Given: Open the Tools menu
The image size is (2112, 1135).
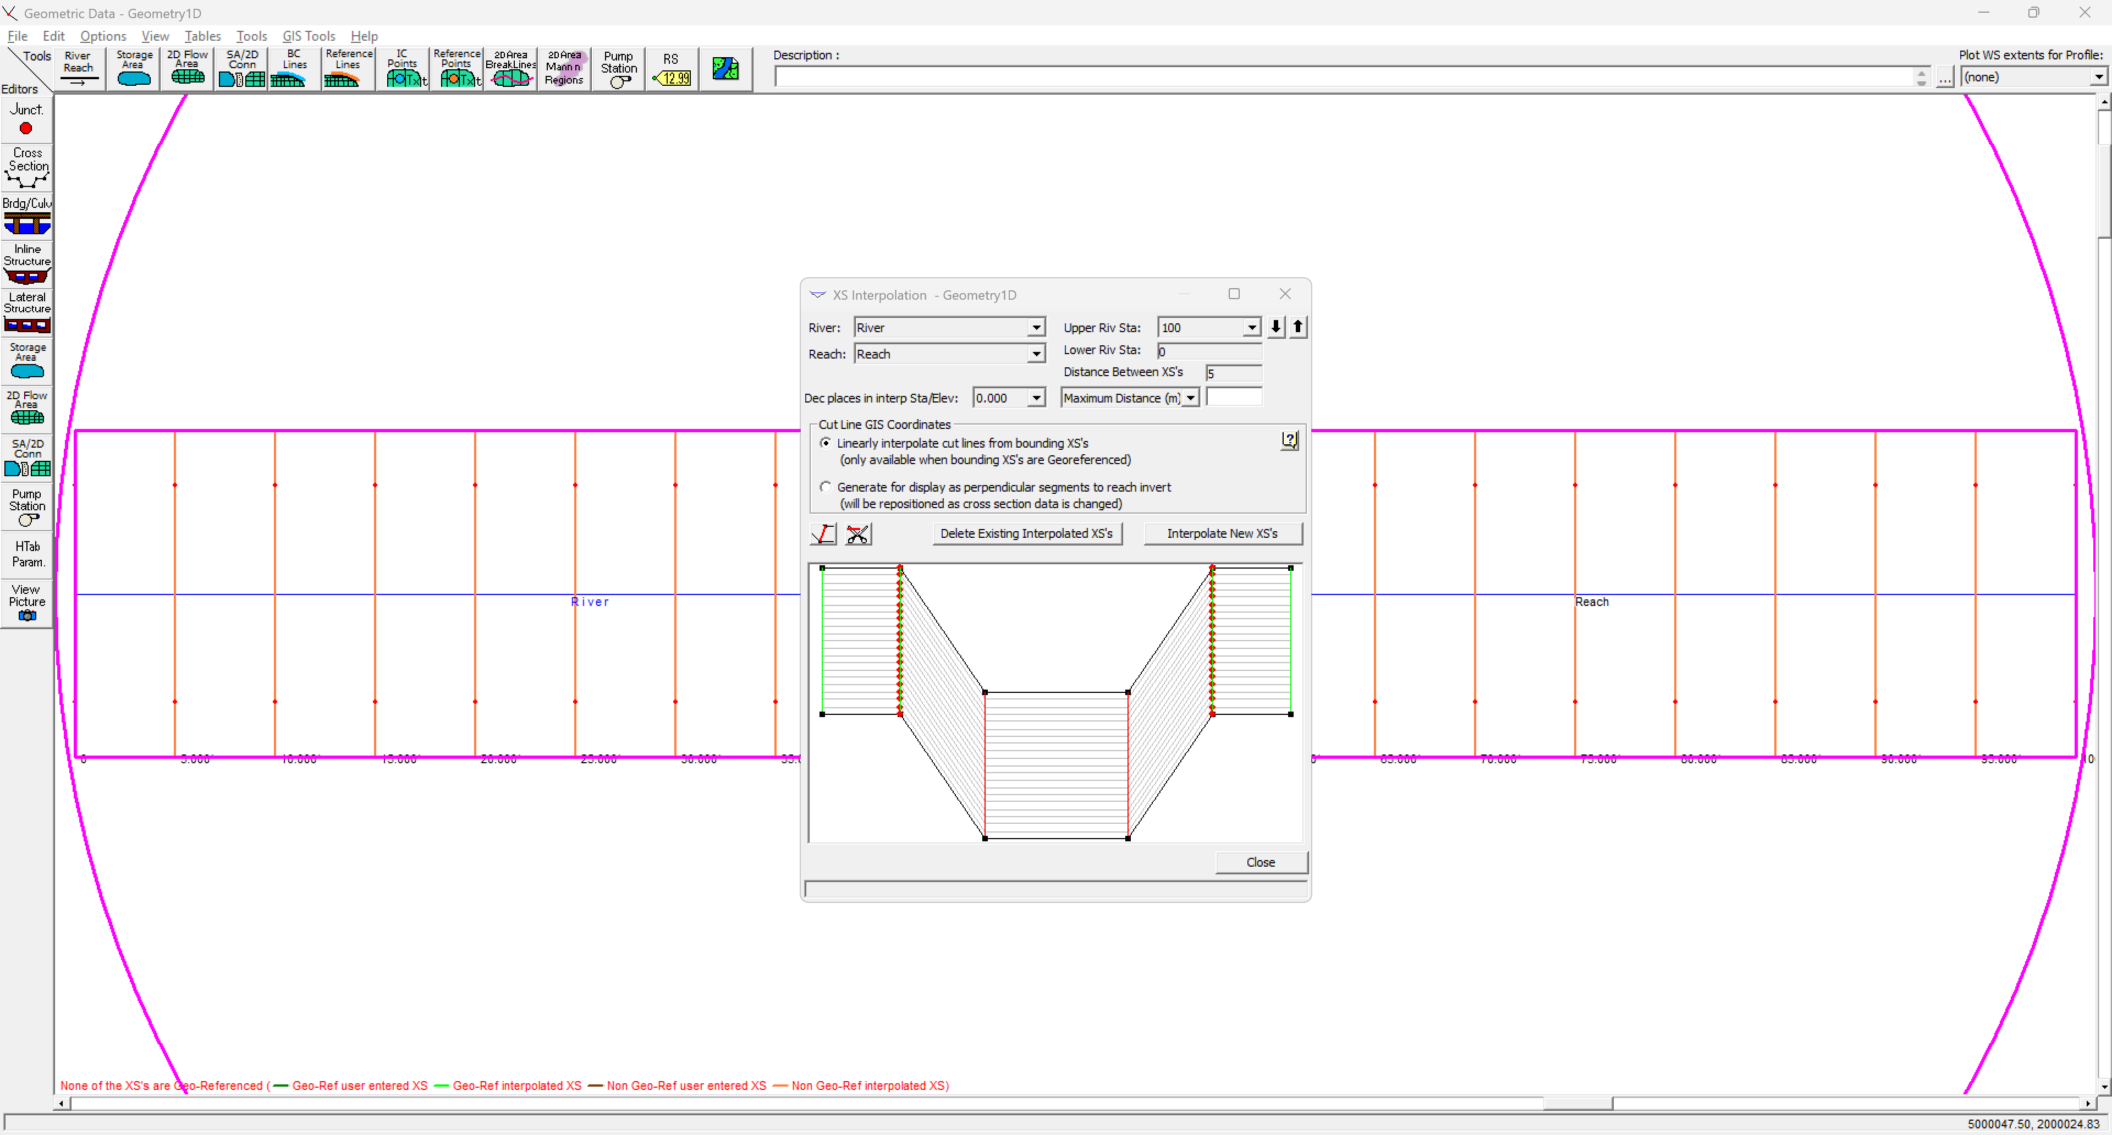Looking at the screenshot, I should 252,36.
